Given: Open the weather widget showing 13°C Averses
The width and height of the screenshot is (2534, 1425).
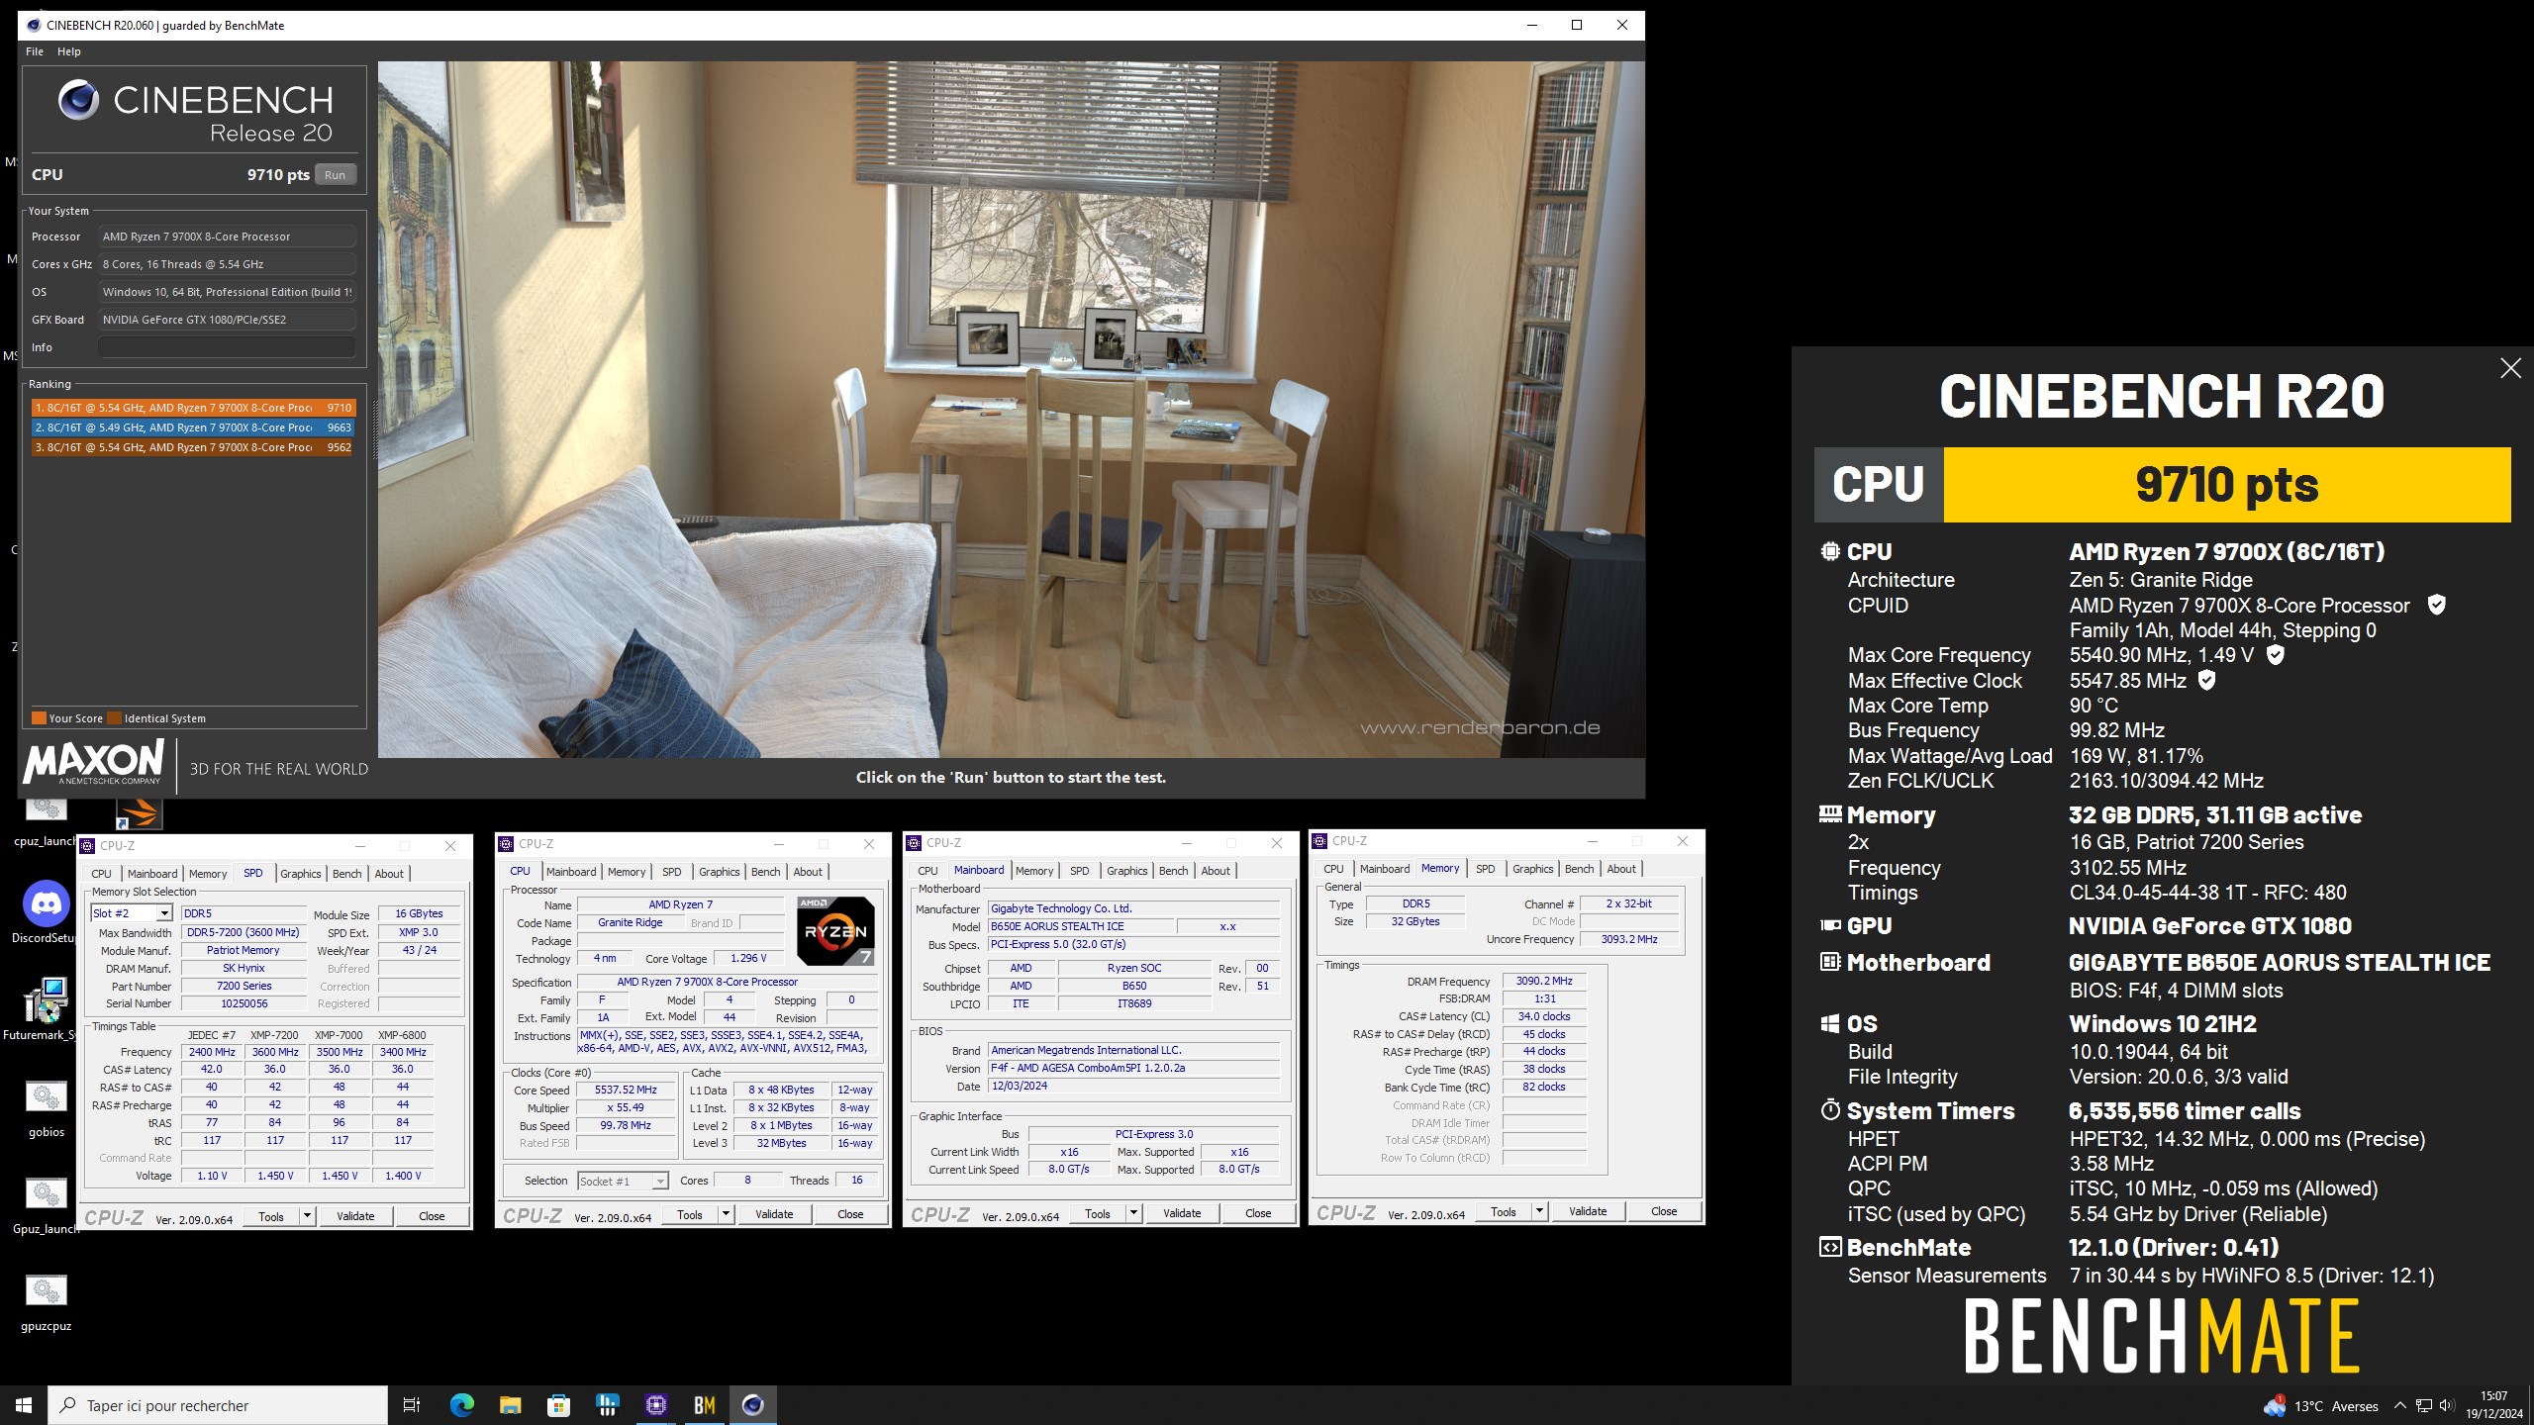Looking at the screenshot, I should point(2320,1406).
